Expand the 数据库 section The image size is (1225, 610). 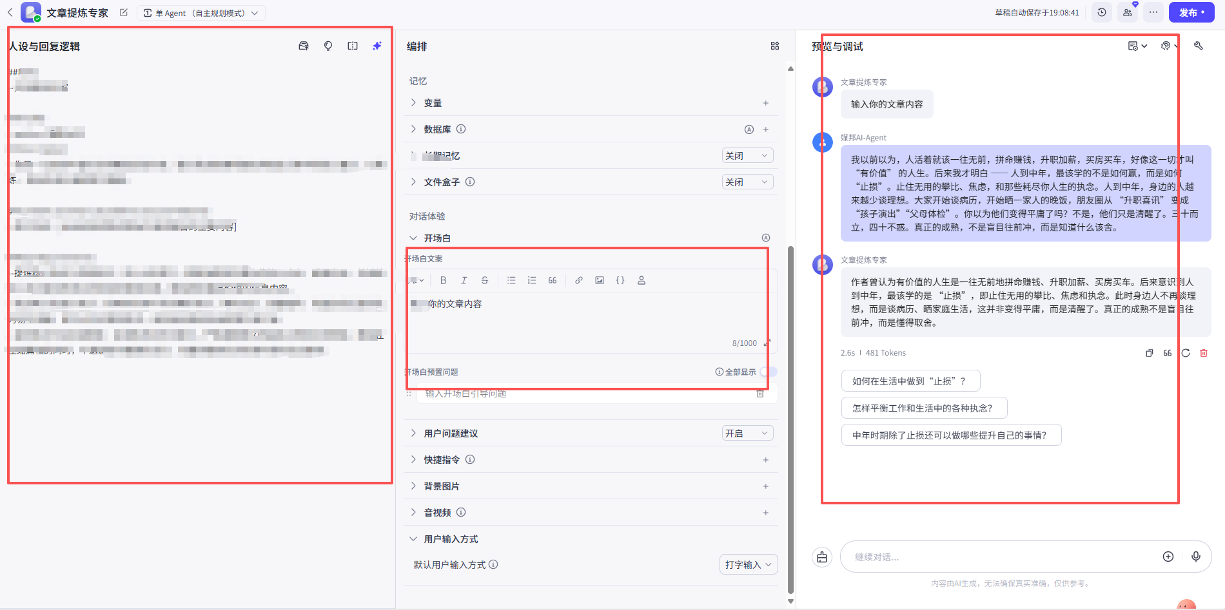click(413, 129)
